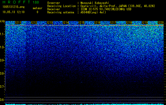Click time marker 1220

(161, 23)
